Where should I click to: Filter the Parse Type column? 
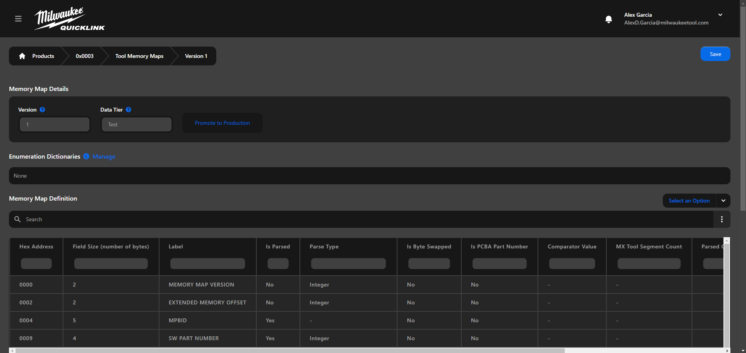point(348,264)
